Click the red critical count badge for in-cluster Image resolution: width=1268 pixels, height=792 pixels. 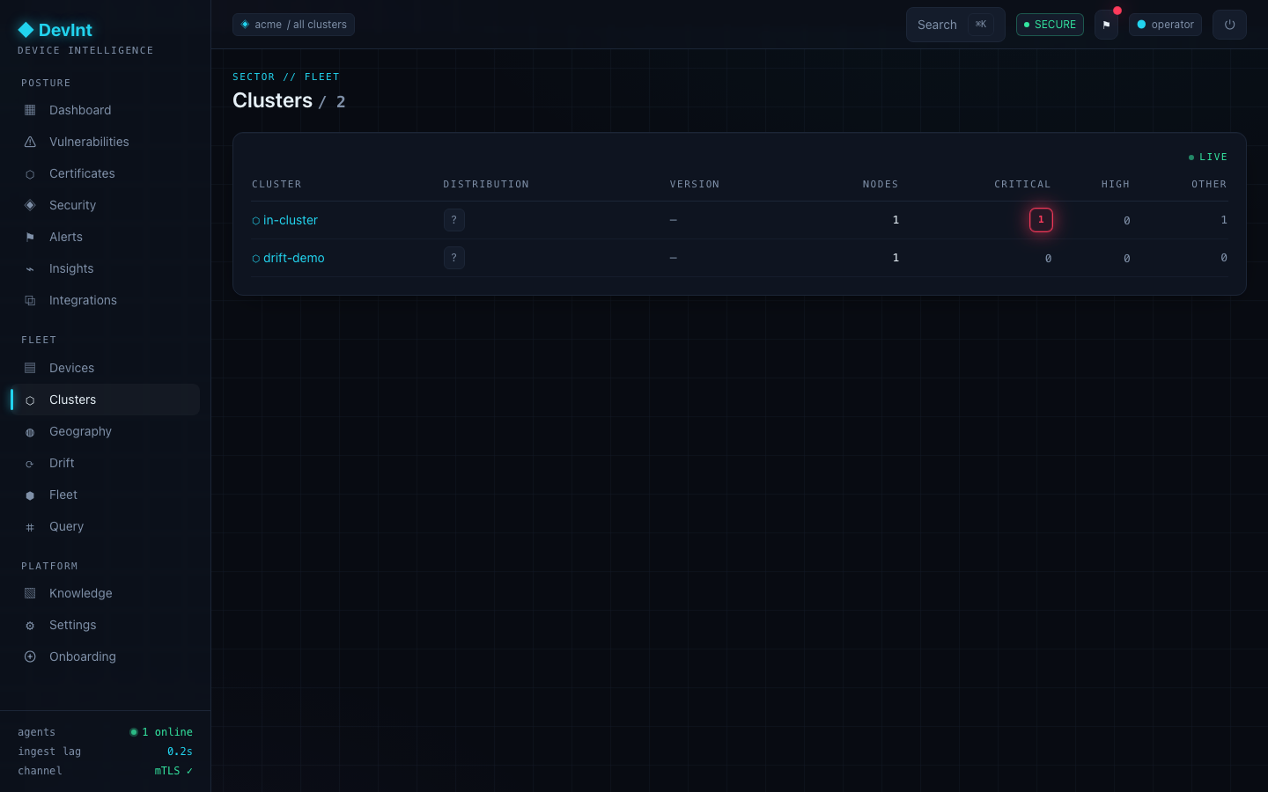pyautogui.click(x=1041, y=220)
